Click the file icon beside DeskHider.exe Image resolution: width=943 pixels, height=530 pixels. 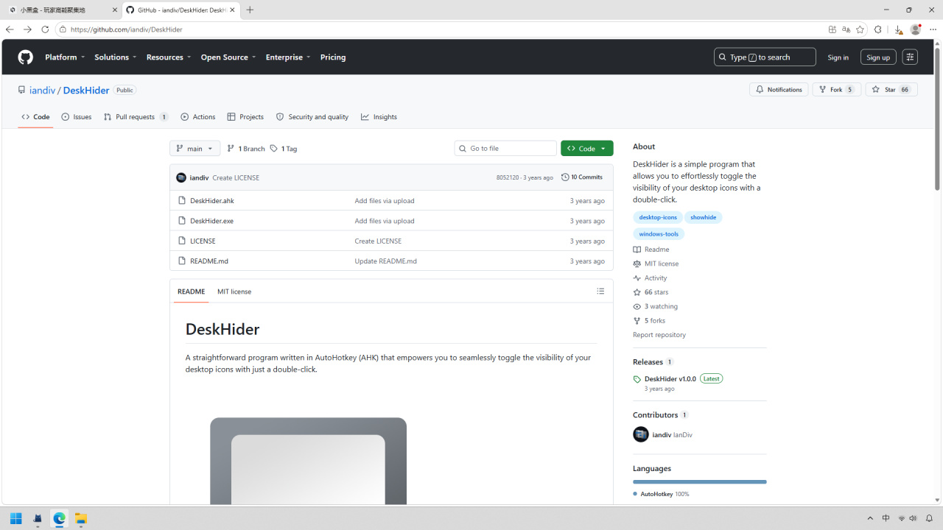182,221
